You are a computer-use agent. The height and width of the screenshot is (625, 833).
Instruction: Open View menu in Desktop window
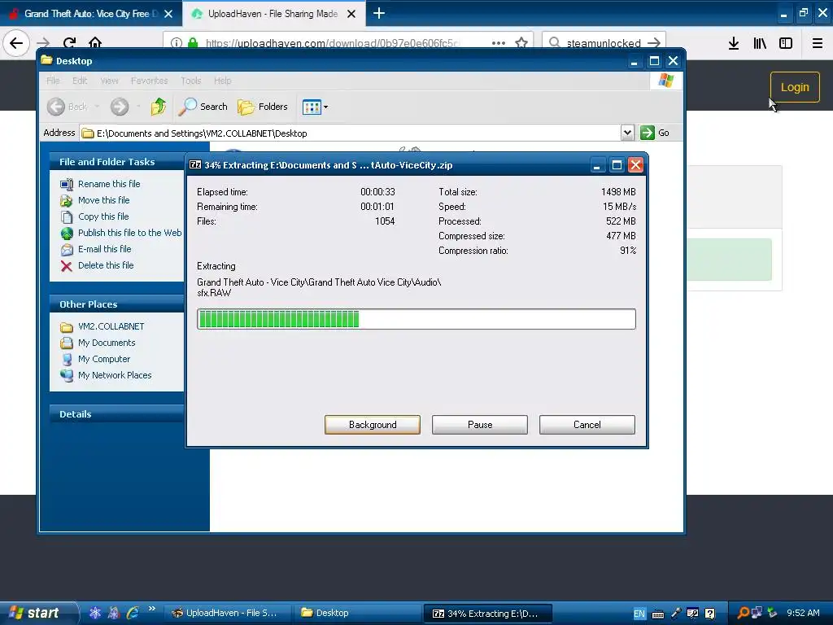(x=110, y=81)
